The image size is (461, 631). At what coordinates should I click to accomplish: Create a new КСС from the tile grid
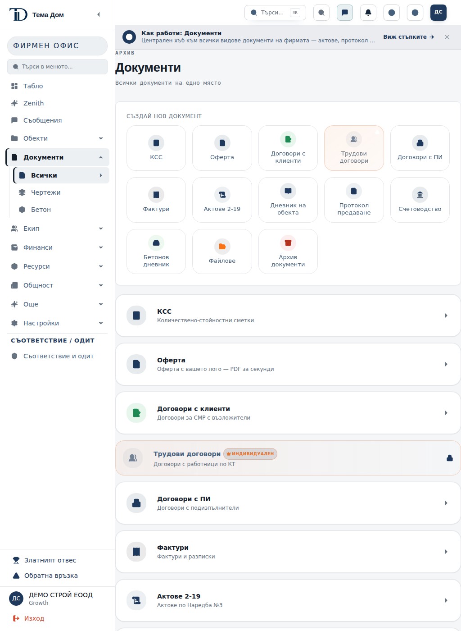(156, 148)
